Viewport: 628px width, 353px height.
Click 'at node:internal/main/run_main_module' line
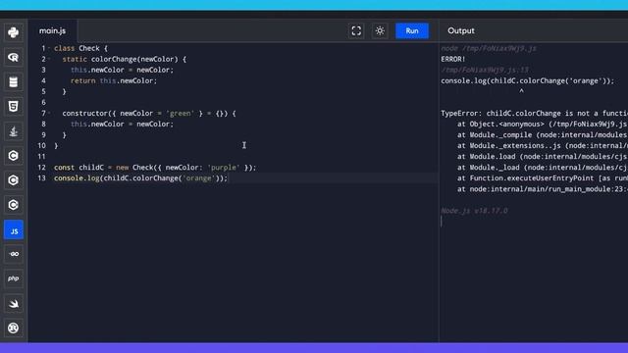coord(543,189)
